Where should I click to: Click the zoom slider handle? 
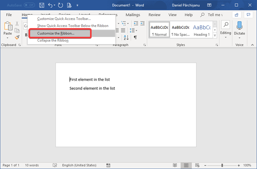[x=222, y=165]
